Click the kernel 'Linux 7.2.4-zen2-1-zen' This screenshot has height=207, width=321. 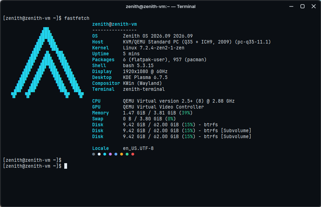pyautogui.click(x=154, y=48)
